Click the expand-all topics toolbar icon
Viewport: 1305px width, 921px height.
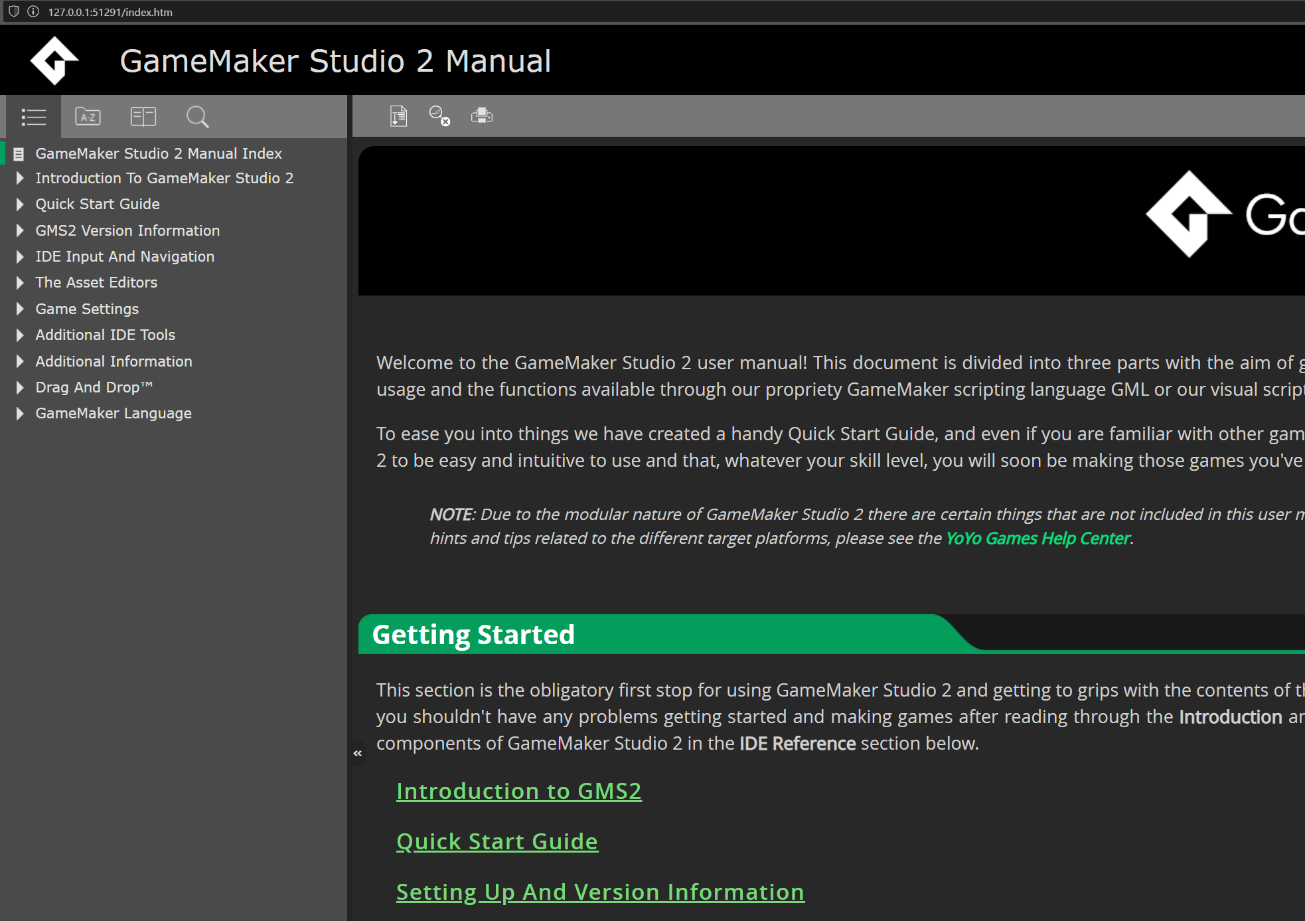398,116
